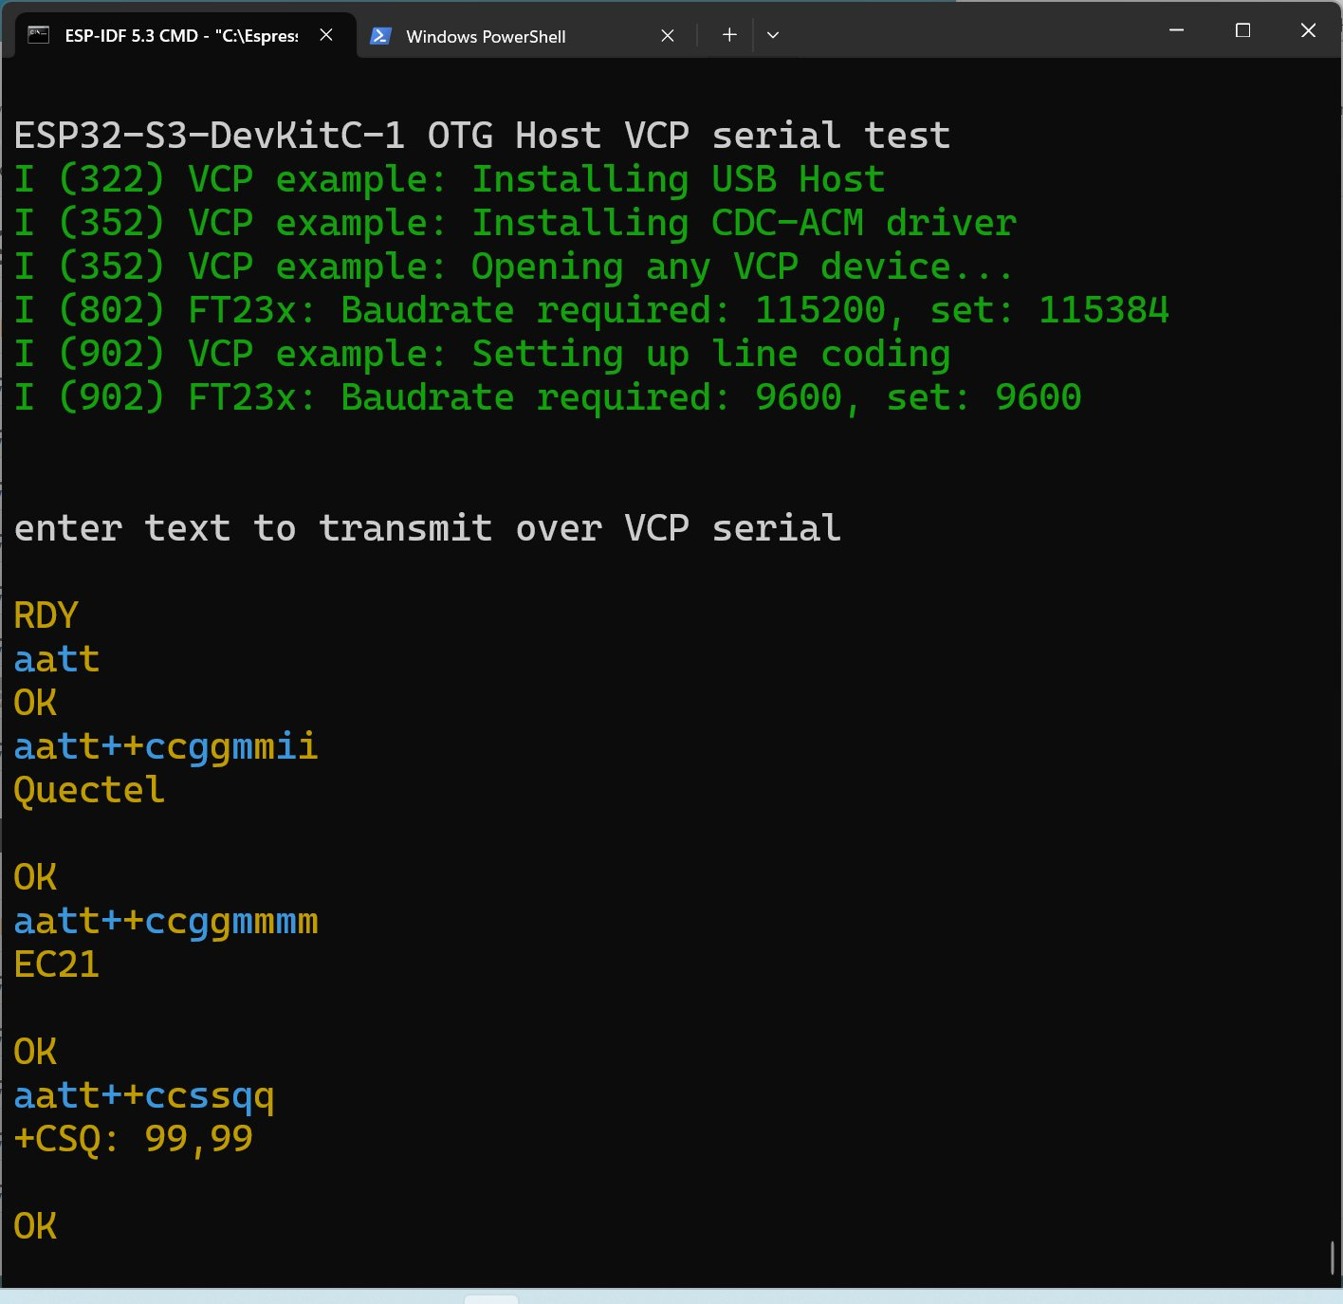Close the terminal window

point(1308,30)
